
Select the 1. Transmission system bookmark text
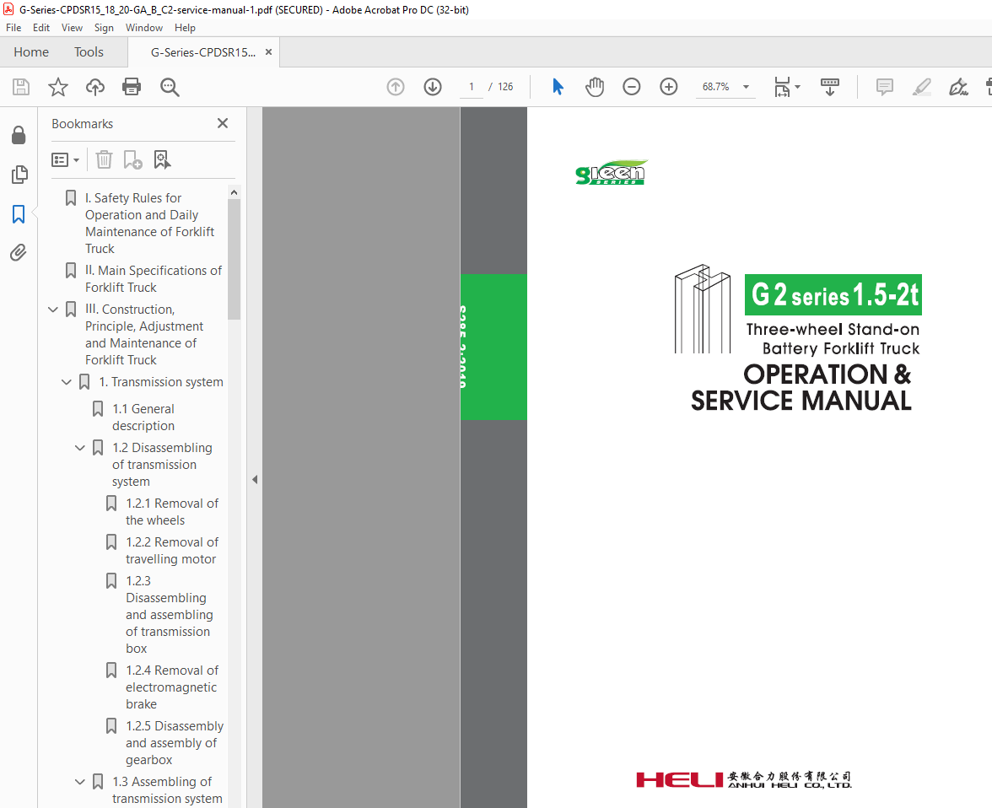(x=160, y=382)
